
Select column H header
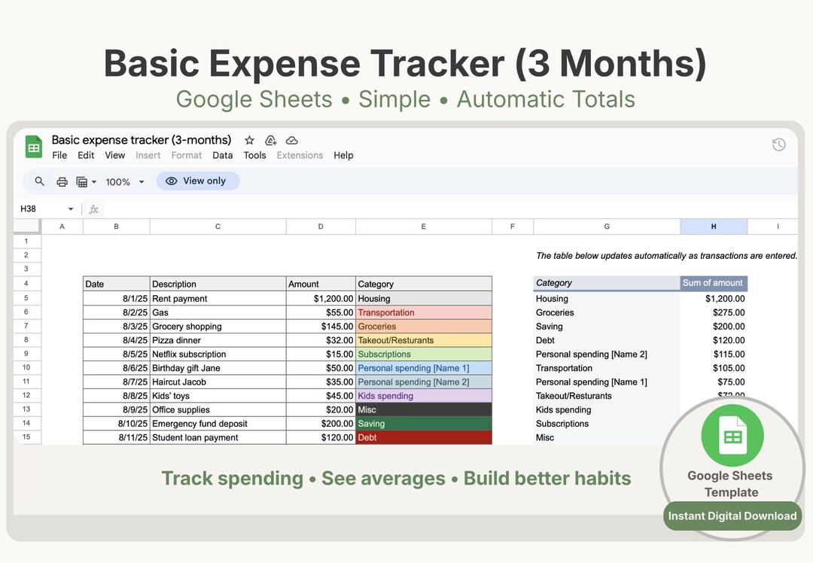pyautogui.click(x=714, y=227)
